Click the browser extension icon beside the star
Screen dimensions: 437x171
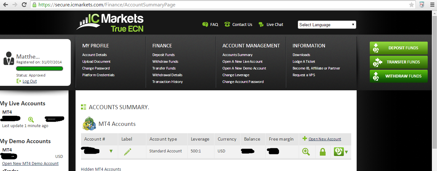point(422,5)
